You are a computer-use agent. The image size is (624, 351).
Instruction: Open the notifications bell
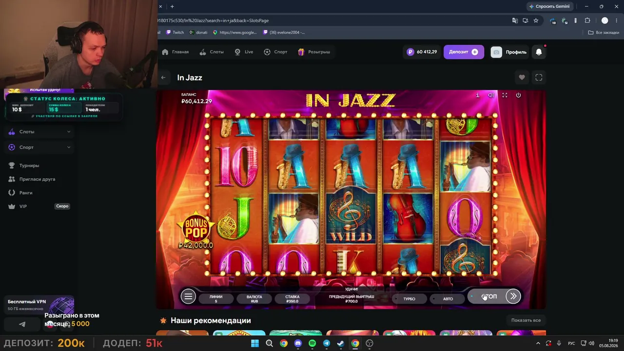539,52
